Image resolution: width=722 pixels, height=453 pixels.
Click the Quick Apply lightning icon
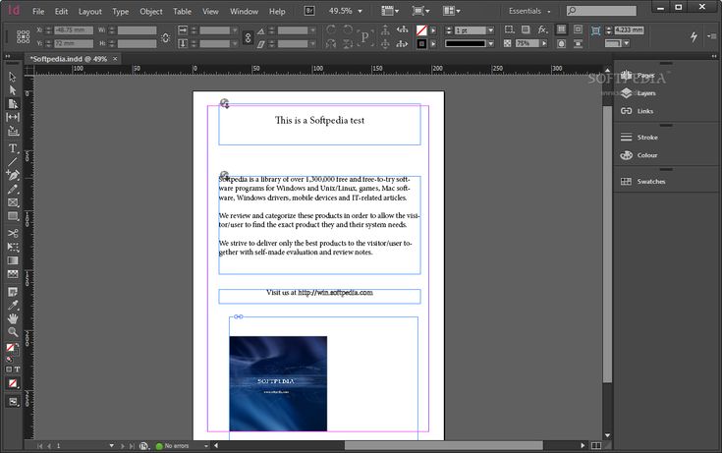point(694,37)
